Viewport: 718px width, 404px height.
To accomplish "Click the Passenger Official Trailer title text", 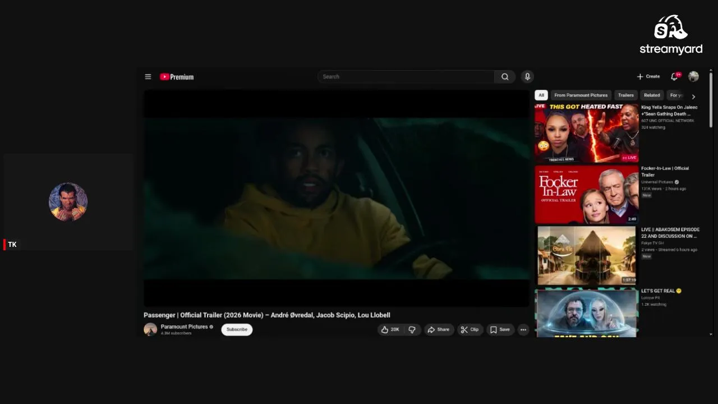I will point(266,315).
